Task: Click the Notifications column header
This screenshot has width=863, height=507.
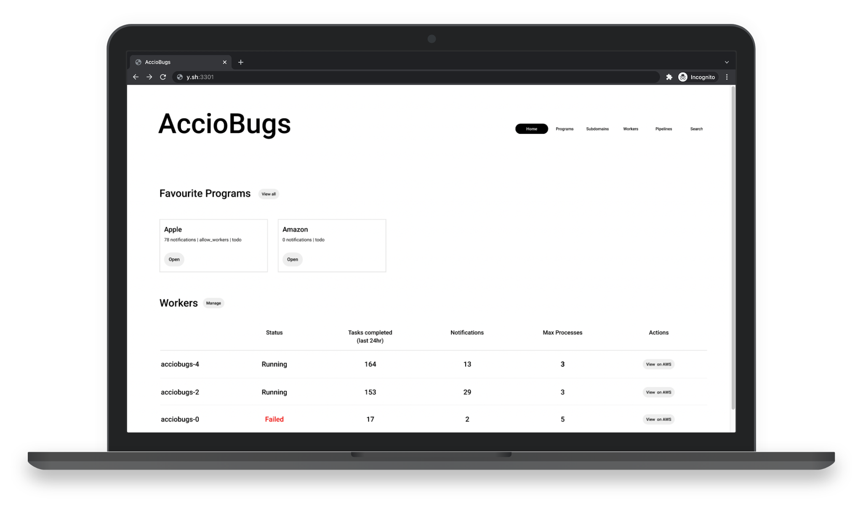Action: coord(467,332)
